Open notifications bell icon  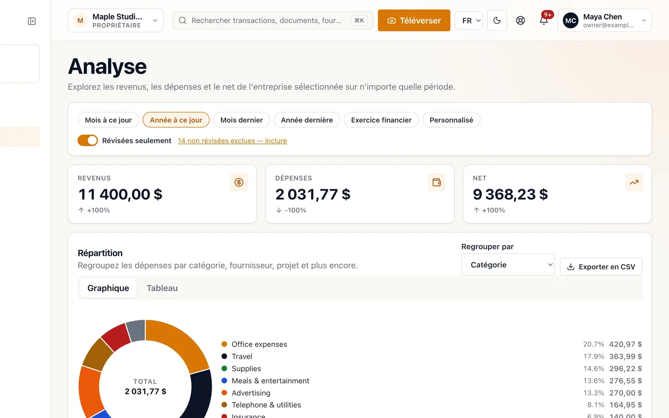tap(544, 20)
